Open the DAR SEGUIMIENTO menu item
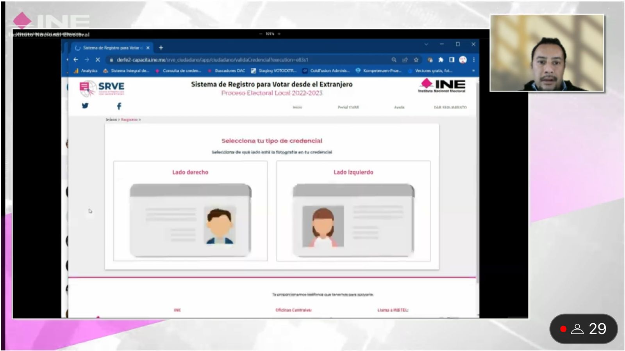Screen dimensions: 625x351 click(450, 107)
